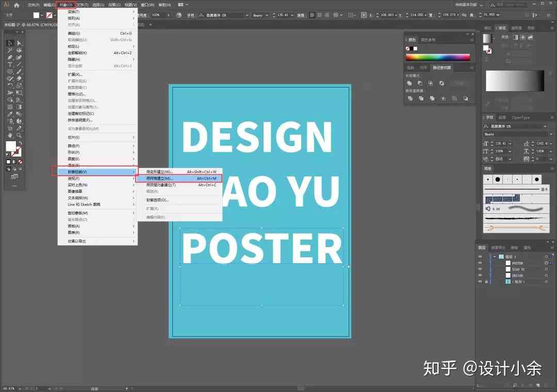Select the Paintbrush tool
557x392 pixels.
19,71
